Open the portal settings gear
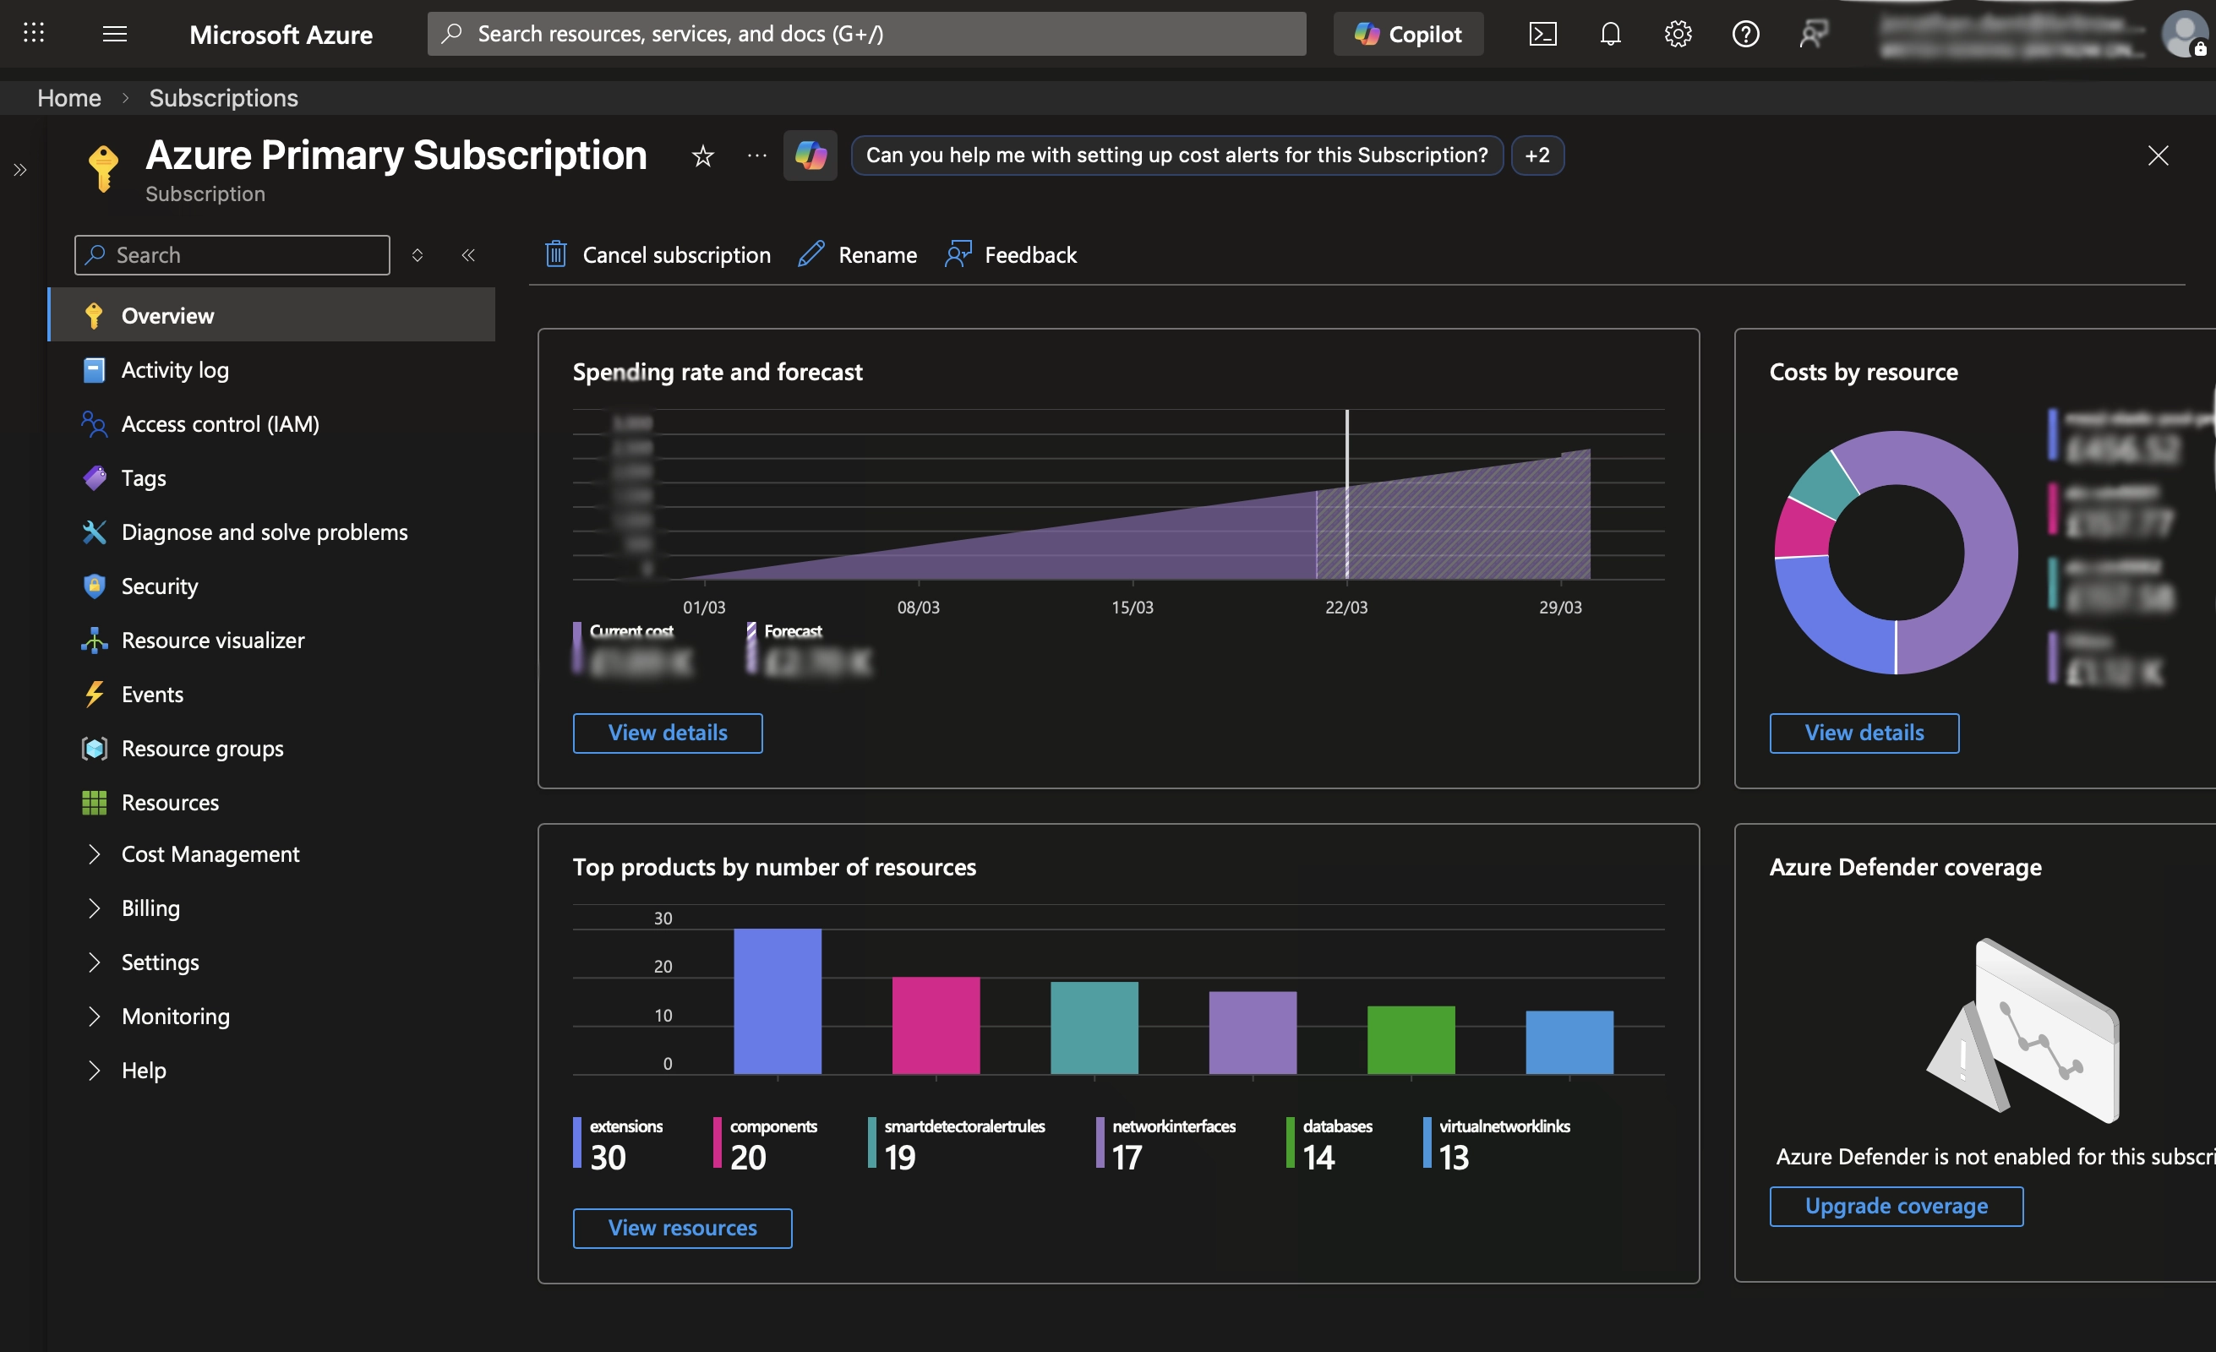The width and height of the screenshot is (2216, 1352). point(1677,33)
